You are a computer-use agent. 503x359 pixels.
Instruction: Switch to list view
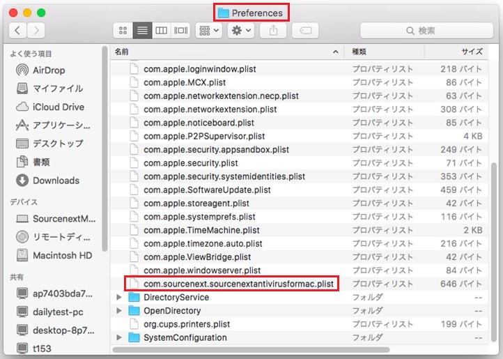142,31
